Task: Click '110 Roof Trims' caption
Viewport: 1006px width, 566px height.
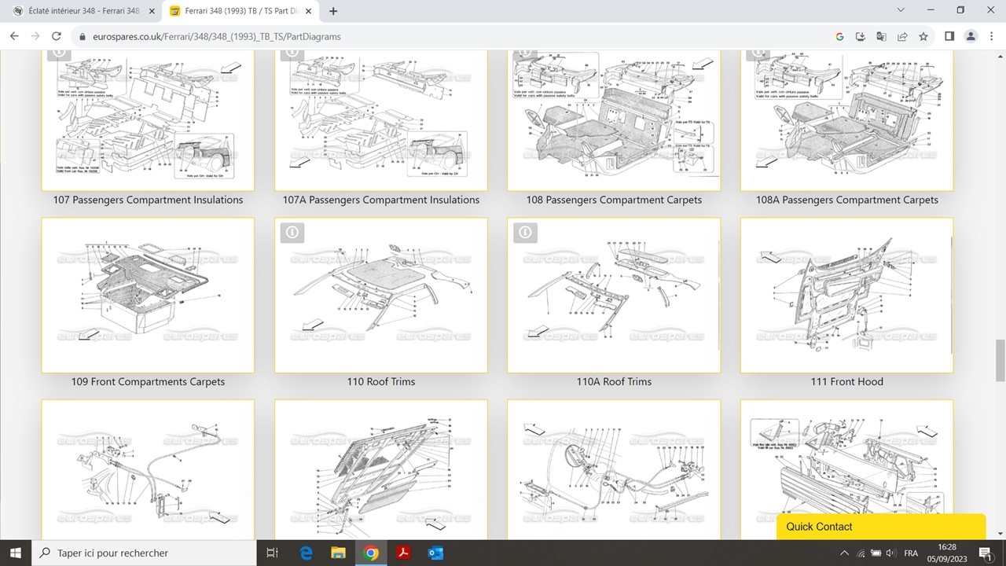Action: tap(381, 381)
